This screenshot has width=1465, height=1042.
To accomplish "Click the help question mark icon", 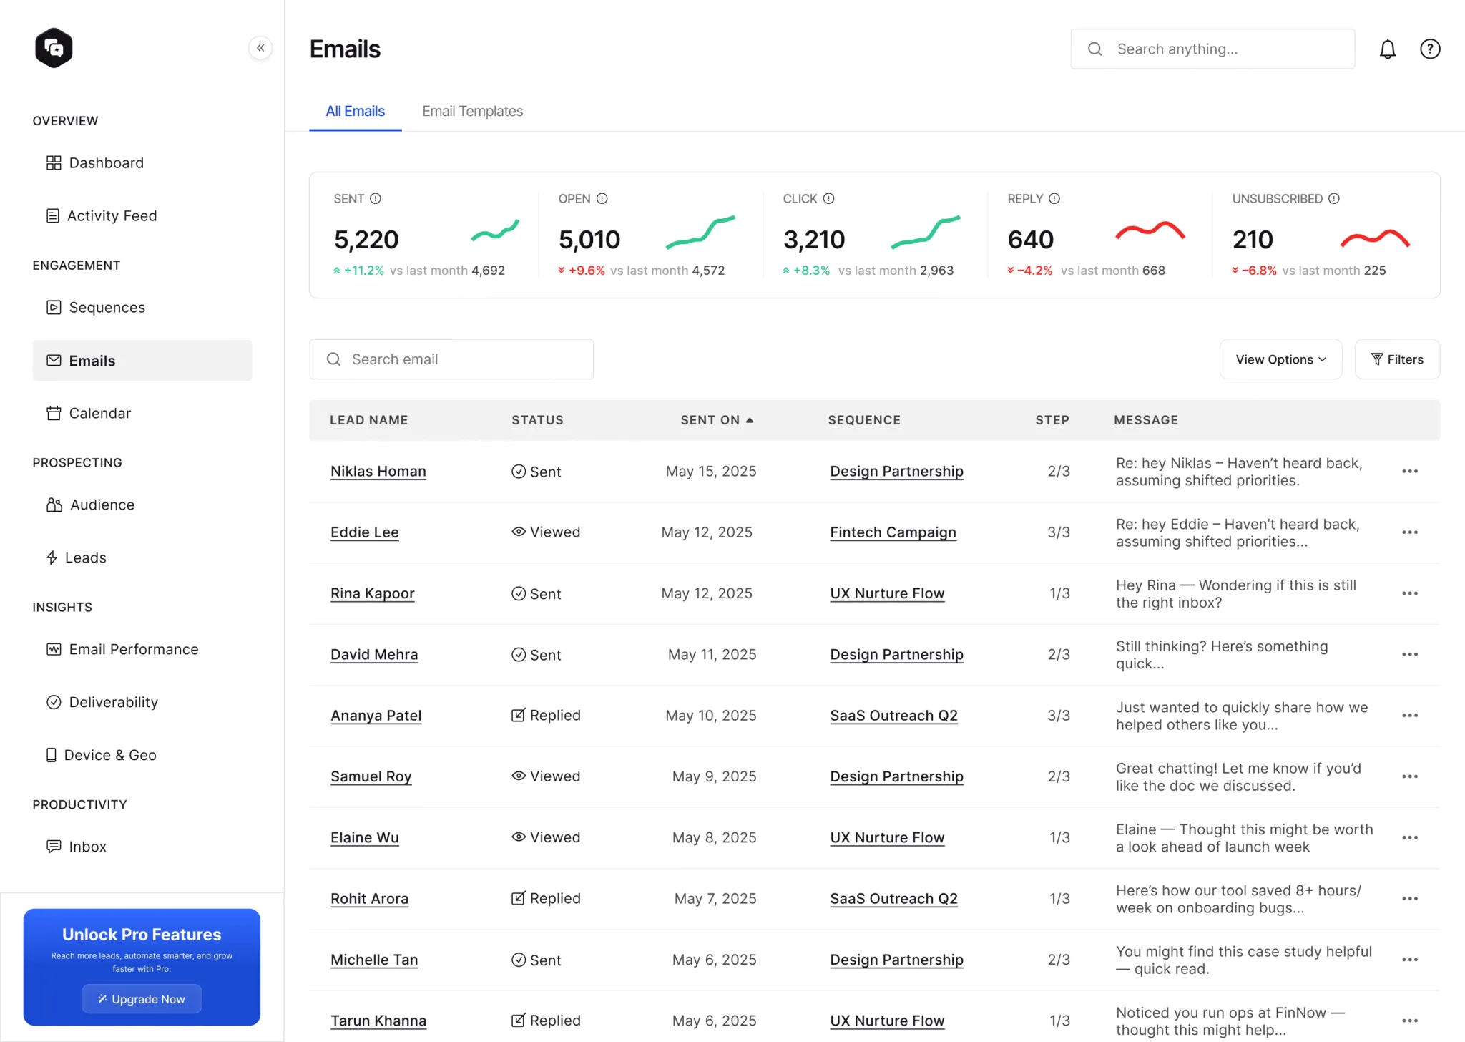I will 1429,49.
